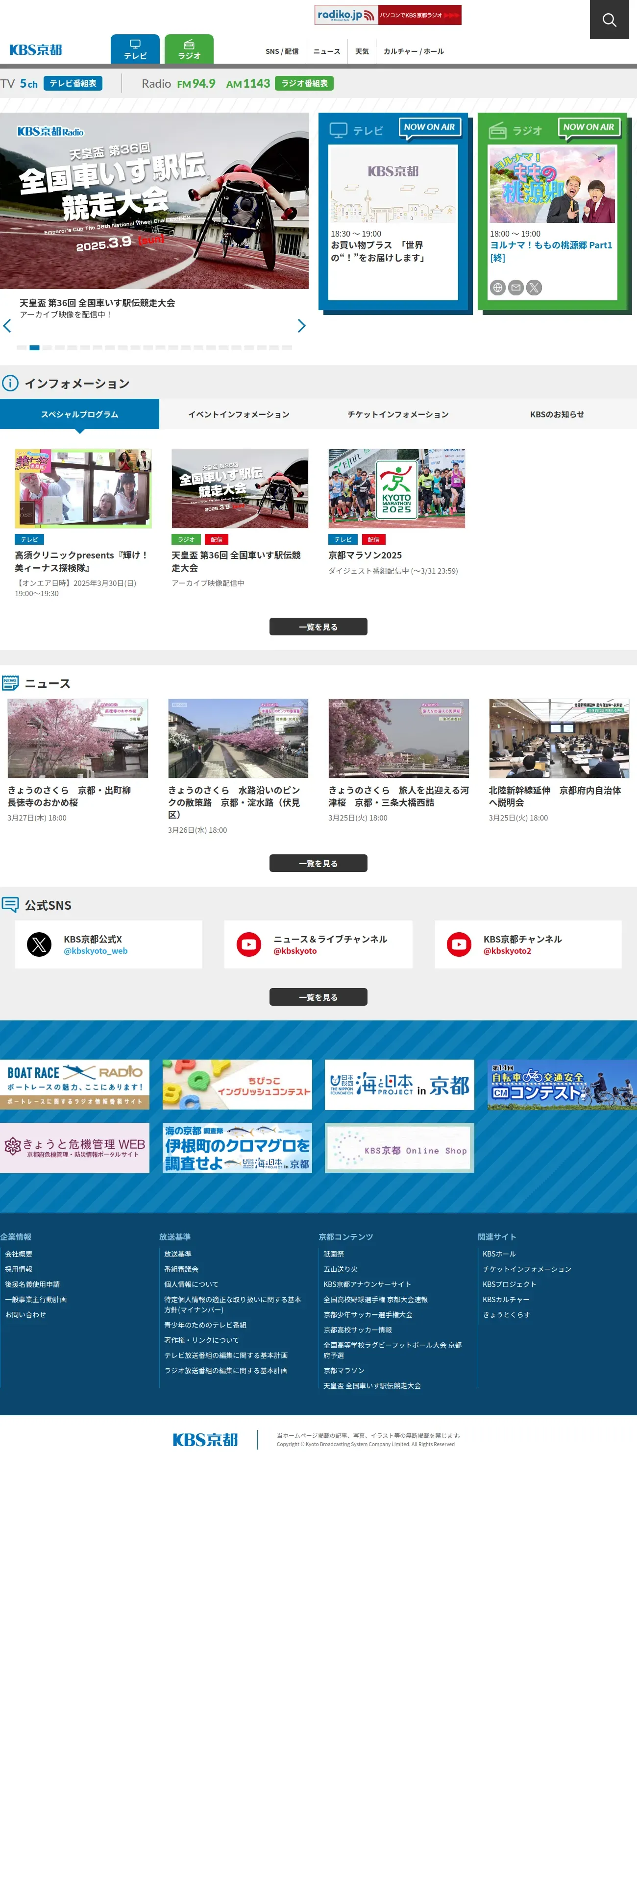Open 番組審議会 footer link
This screenshot has width=637, height=1887.
pos(181,1269)
